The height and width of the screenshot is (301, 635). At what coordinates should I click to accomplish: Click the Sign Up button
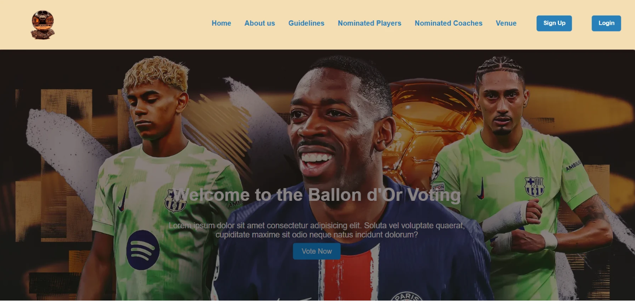(x=554, y=23)
